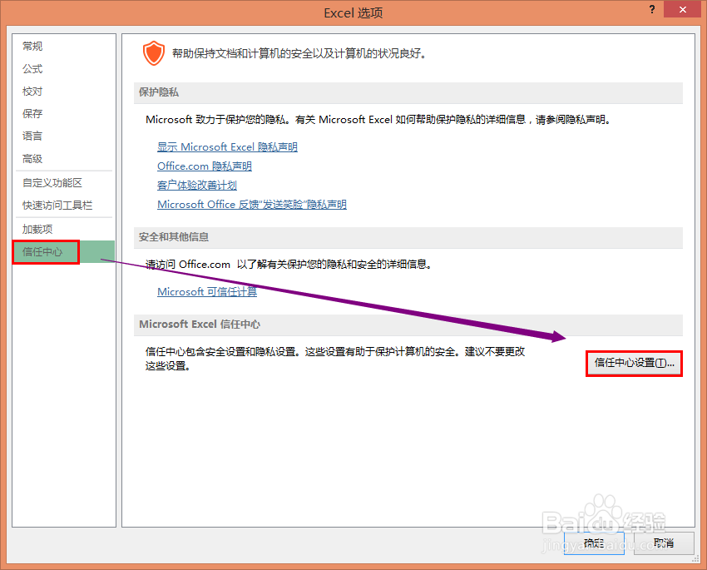Open the 常规 options category
This screenshot has width=707, height=570.
tap(32, 46)
